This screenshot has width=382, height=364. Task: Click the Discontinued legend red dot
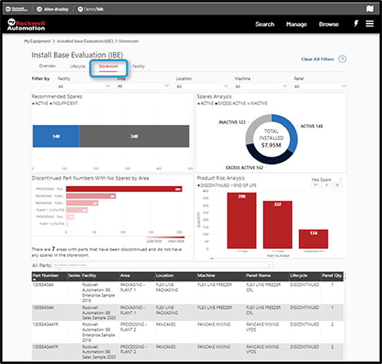point(198,185)
